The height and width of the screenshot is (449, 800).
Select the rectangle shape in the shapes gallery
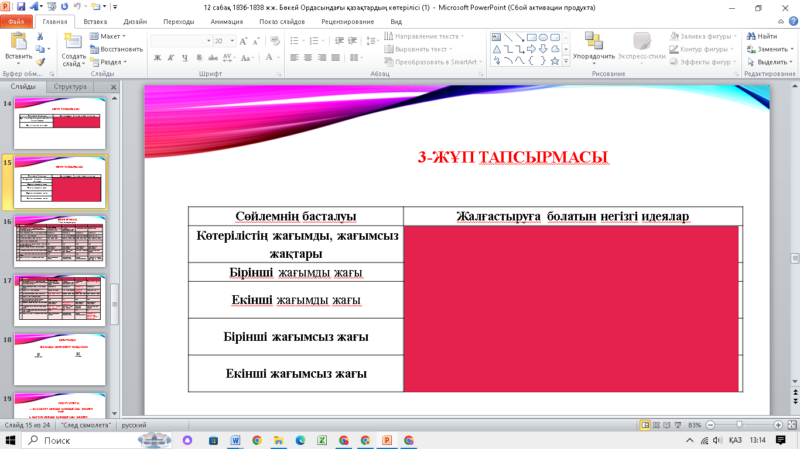(x=532, y=37)
